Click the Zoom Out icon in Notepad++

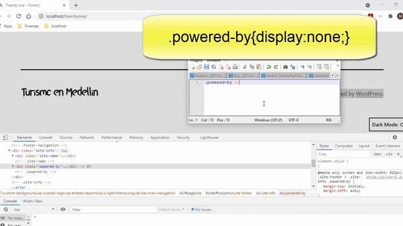coord(310,67)
